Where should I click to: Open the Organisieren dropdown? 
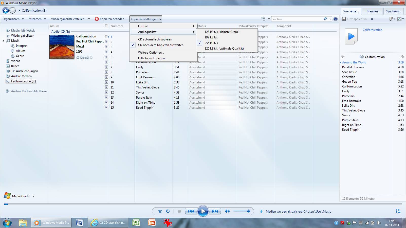tap(13, 19)
